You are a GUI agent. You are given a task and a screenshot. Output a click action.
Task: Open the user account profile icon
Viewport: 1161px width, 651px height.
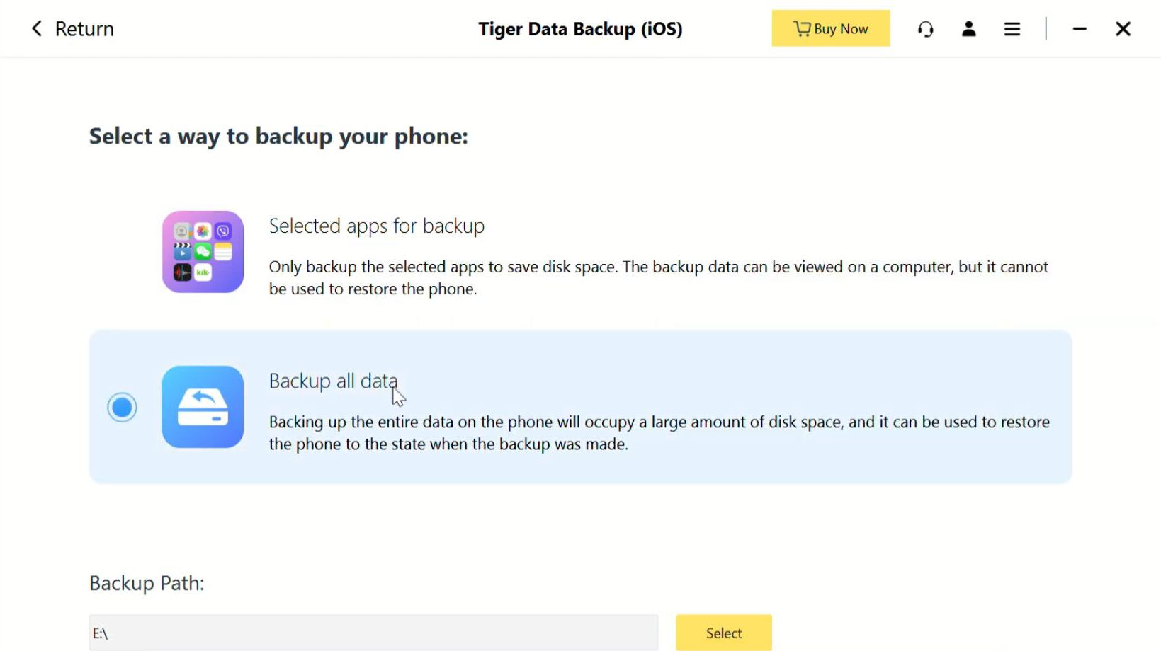point(968,29)
